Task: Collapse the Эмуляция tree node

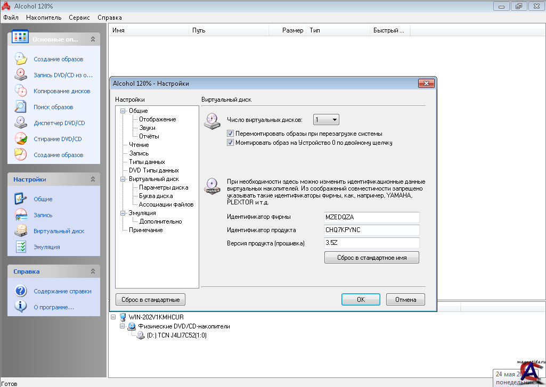Action: [x=123, y=213]
